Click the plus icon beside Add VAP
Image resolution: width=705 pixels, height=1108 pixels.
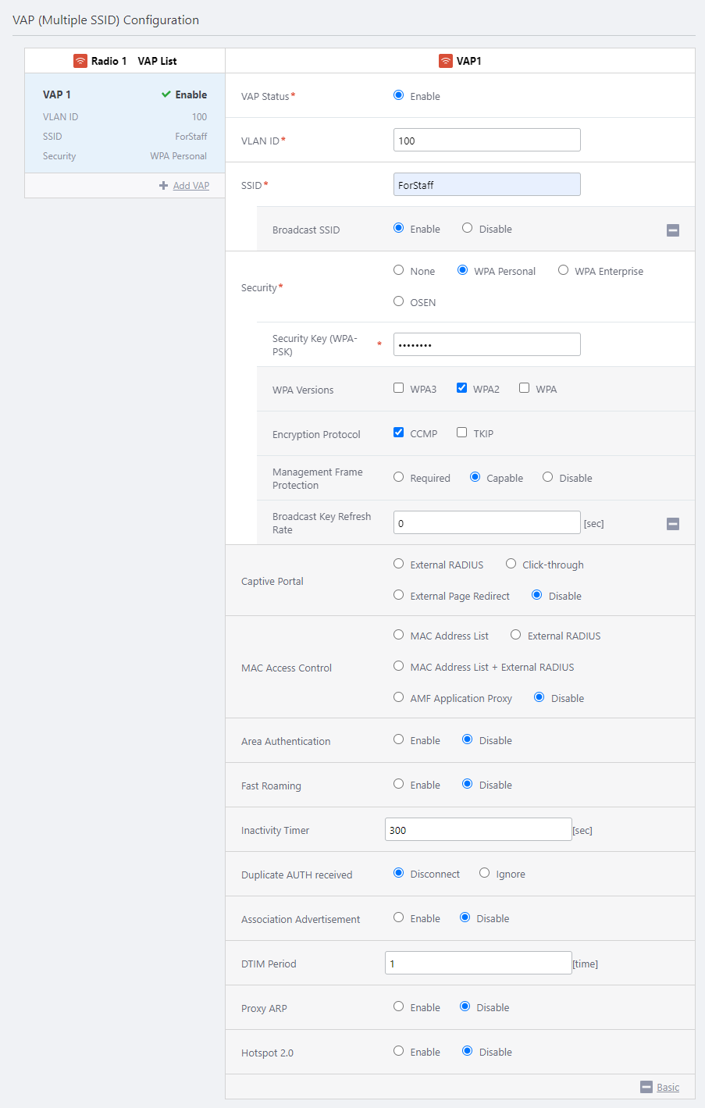click(163, 186)
